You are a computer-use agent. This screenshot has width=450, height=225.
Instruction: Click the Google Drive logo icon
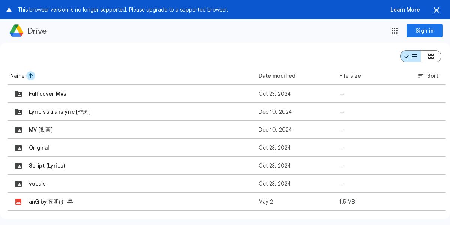pyautogui.click(x=16, y=31)
